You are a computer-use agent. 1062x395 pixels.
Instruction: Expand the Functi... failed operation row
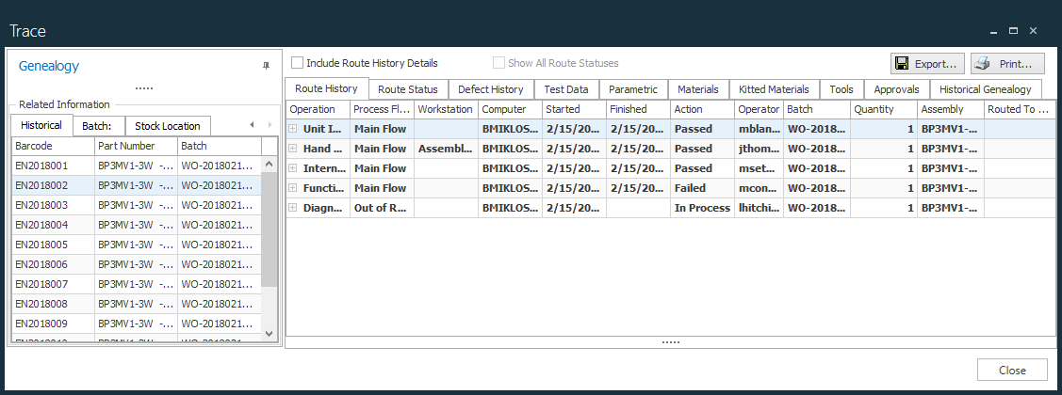[293, 188]
